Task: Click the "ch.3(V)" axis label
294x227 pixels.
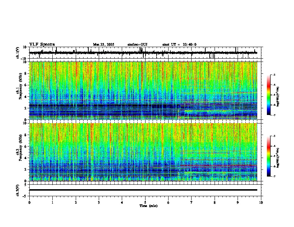Action: tap(18, 190)
